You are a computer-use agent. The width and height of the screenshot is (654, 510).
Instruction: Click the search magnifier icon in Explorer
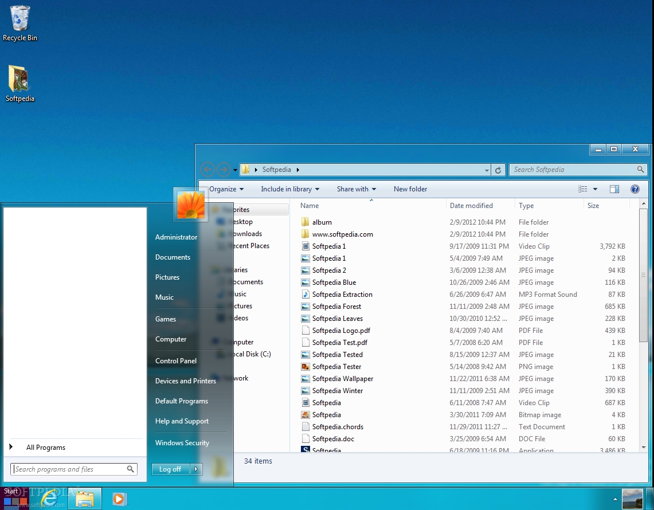coord(640,169)
